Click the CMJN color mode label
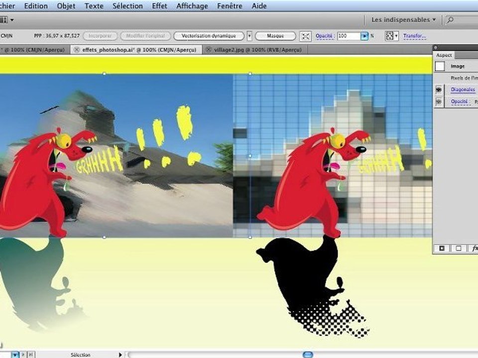Image resolution: width=478 pixels, height=358 pixels. click(6, 36)
